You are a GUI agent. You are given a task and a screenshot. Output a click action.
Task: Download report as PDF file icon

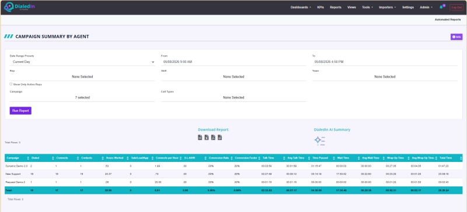pyautogui.click(x=213, y=137)
